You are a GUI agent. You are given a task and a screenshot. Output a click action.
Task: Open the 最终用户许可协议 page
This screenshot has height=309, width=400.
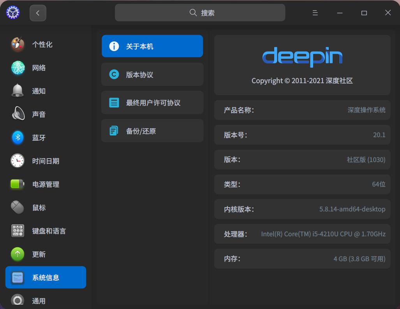152,103
